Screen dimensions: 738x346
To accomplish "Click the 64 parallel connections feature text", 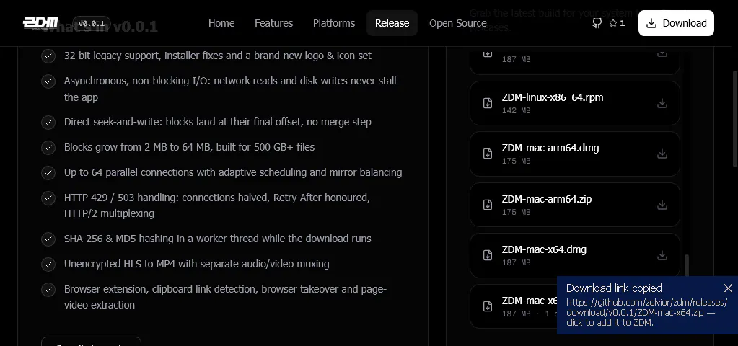I will (x=233, y=172).
